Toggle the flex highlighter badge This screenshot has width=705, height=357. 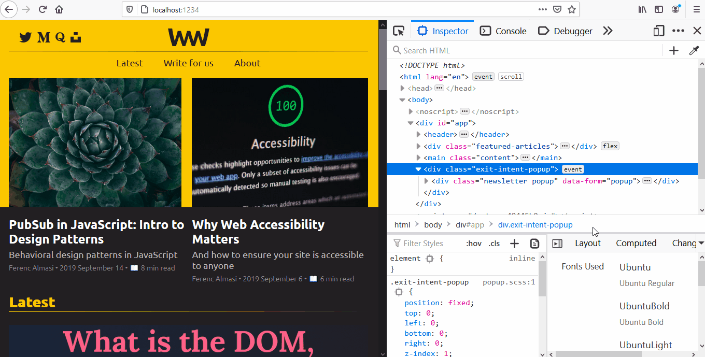tap(610, 146)
